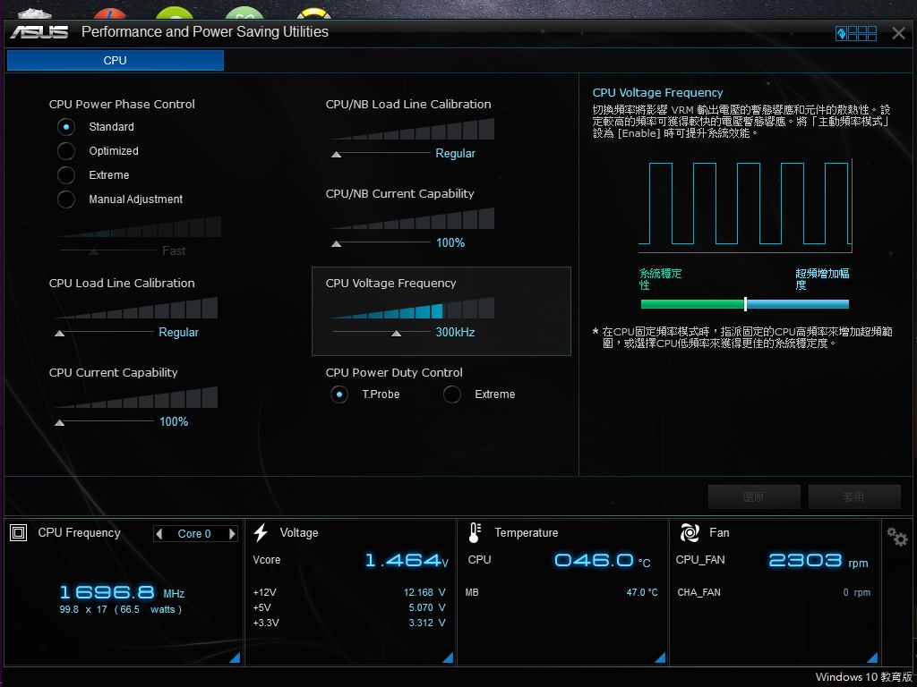Click the 還原 restore button
This screenshot has height=687, width=917.
tap(754, 496)
